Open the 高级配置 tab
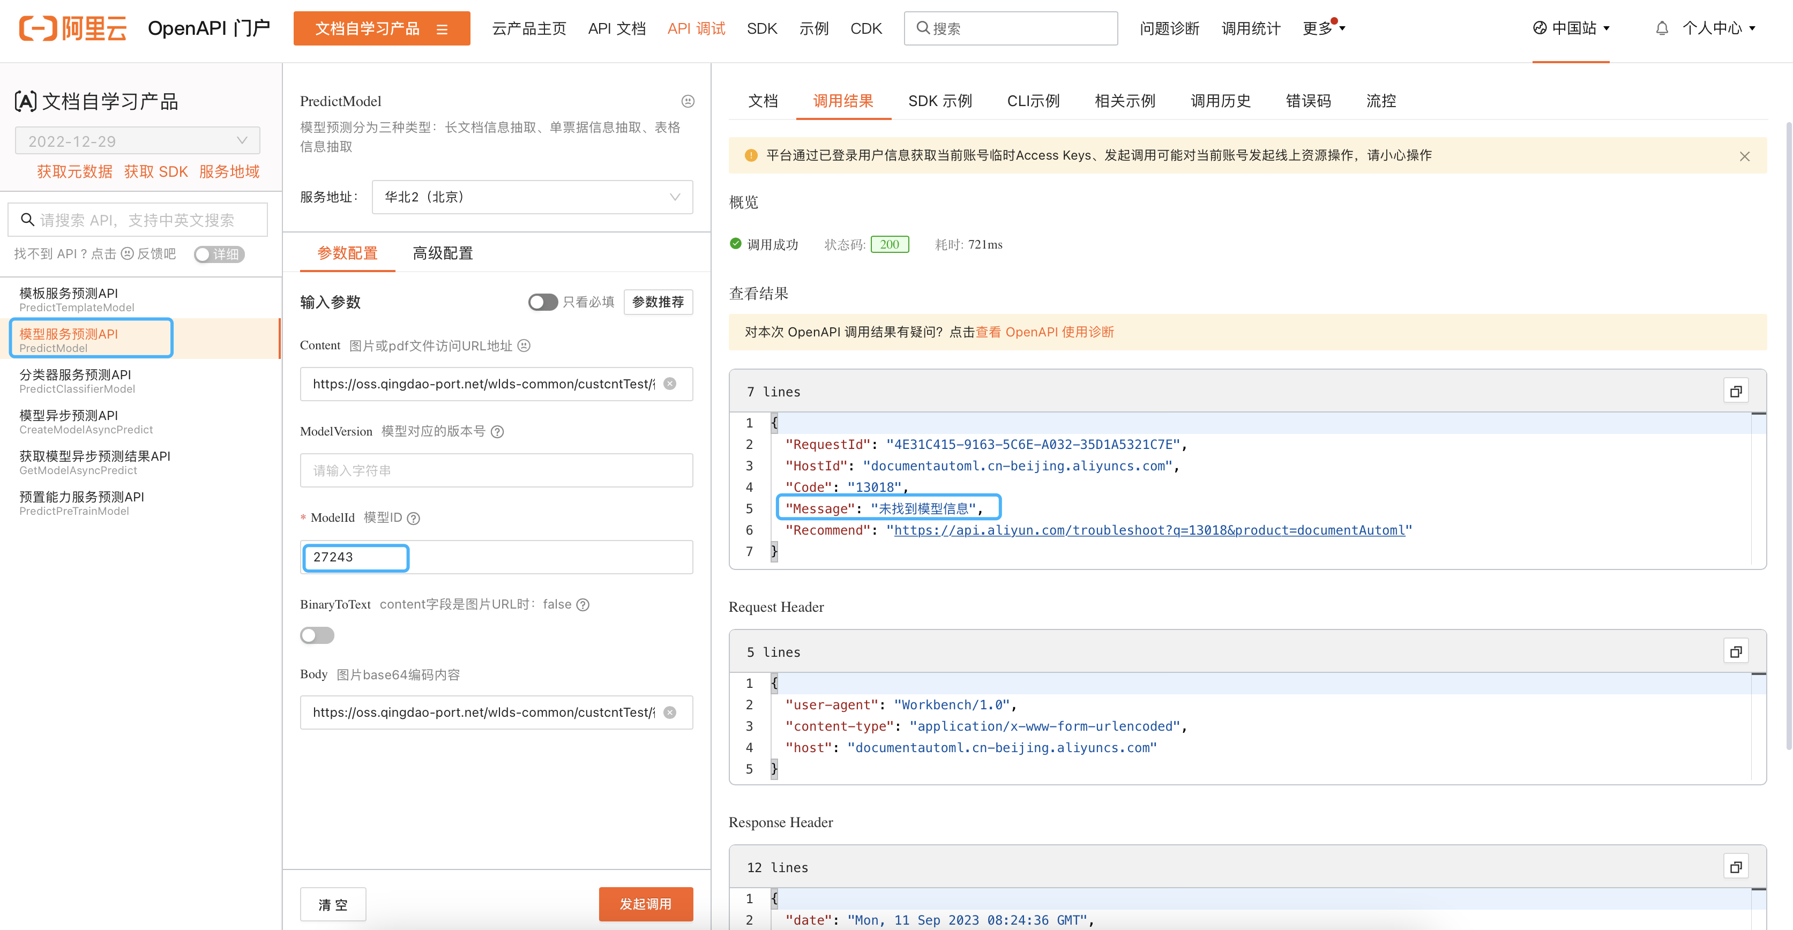This screenshot has width=1793, height=930. pos(443,253)
